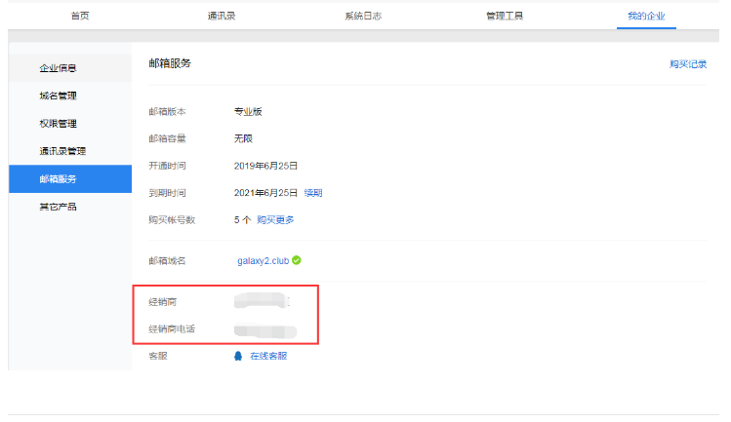Select the highlighted 邮箱服务 sidebar item
The width and height of the screenshot is (731, 422).
click(x=59, y=179)
